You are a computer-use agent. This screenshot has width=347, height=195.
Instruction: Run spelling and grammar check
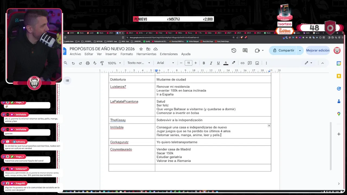[x=95, y=63]
